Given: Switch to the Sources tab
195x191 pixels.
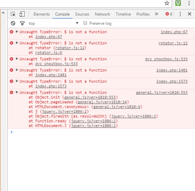Looking at the screenshot, I should [82, 14].
